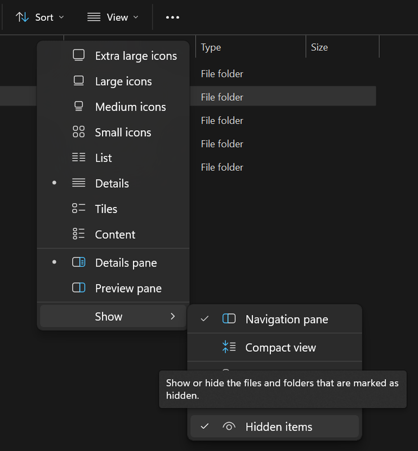Image resolution: width=418 pixels, height=451 pixels.
Task: Switch to List view icon
Action: 79,158
